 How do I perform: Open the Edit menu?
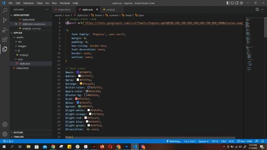pyautogui.click(x=18, y=3)
